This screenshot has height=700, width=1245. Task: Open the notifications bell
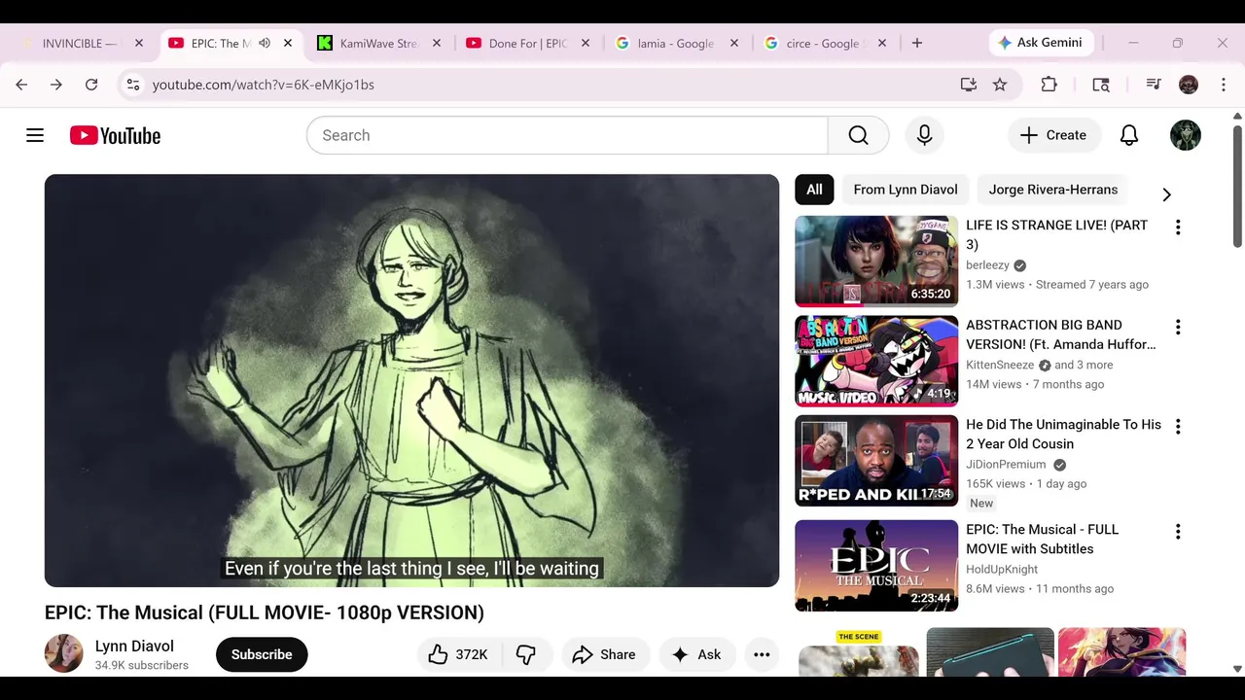pos(1128,135)
